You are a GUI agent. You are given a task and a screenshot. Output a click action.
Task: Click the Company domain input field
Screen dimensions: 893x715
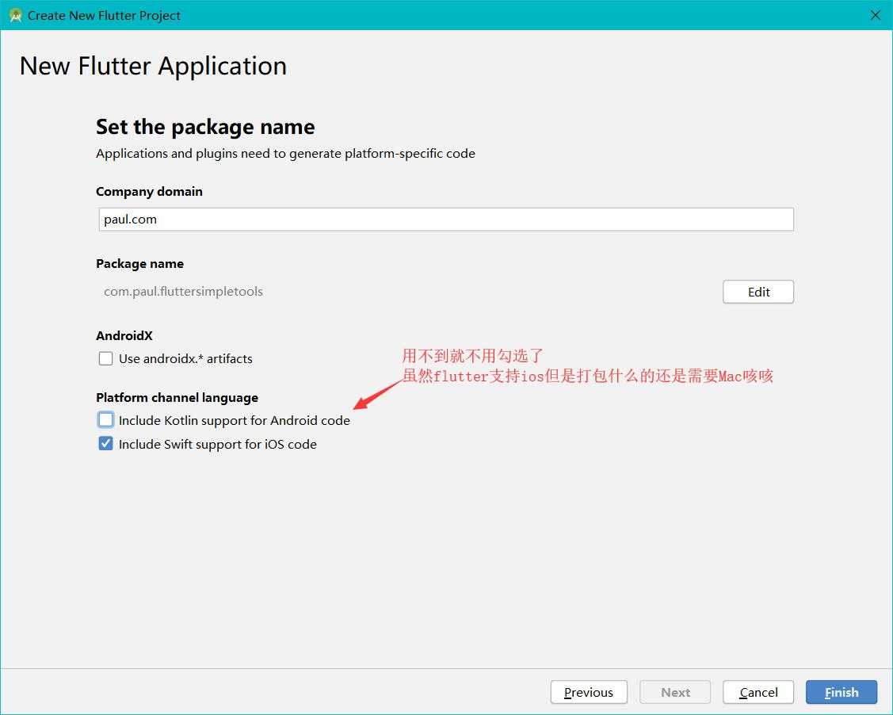[446, 220]
